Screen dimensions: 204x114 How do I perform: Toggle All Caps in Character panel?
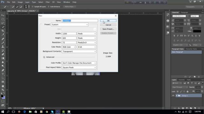pos(181,36)
